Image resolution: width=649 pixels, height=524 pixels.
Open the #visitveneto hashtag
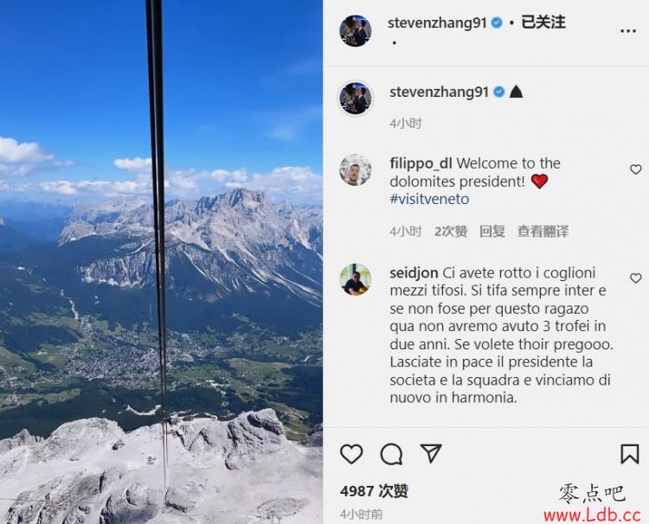pyautogui.click(x=429, y=199)
